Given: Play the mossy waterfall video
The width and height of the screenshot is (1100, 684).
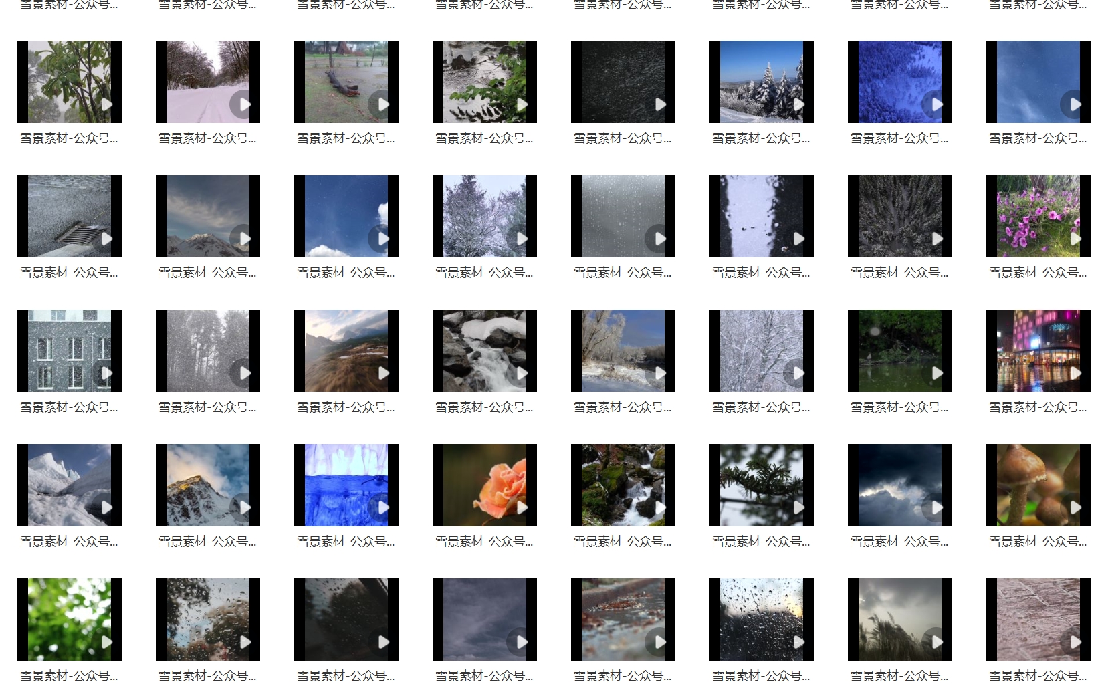Looking at the screenshot, I should click(x=660, y=507).
